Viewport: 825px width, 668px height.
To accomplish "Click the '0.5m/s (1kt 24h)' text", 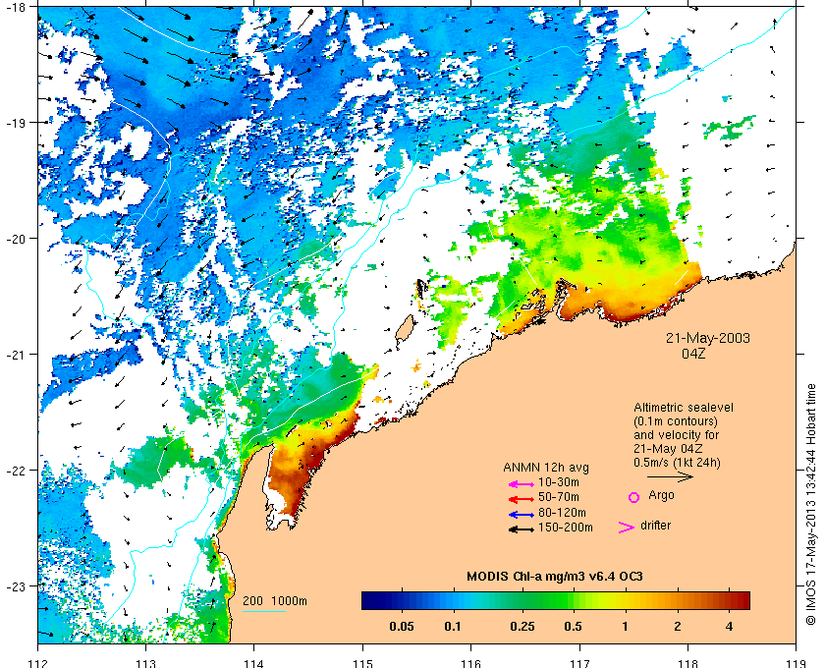I will click(677, 463).
